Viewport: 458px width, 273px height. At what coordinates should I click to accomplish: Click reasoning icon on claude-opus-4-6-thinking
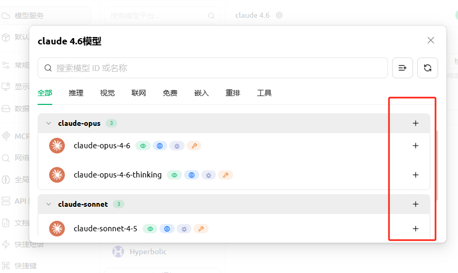click(x=209, y=175)
